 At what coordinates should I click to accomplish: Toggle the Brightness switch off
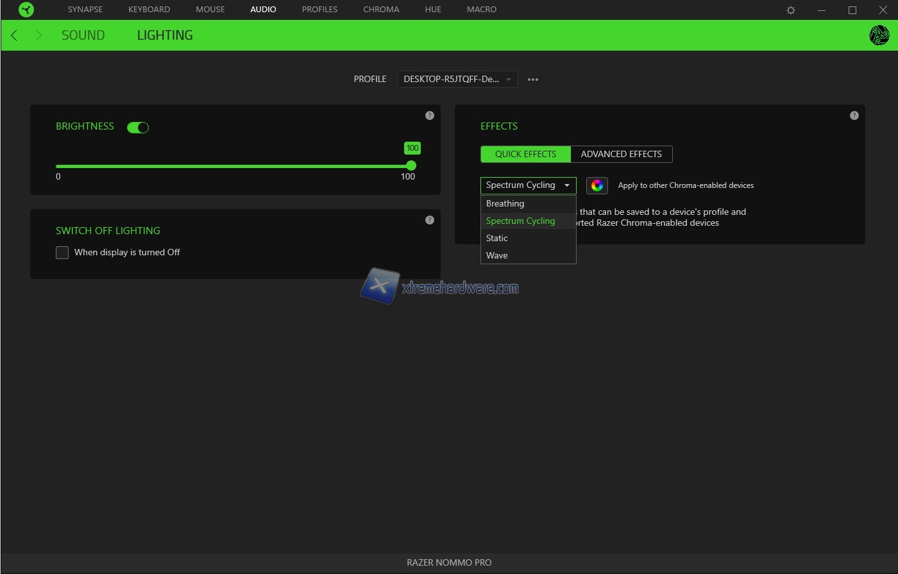[x=138, y=128]
